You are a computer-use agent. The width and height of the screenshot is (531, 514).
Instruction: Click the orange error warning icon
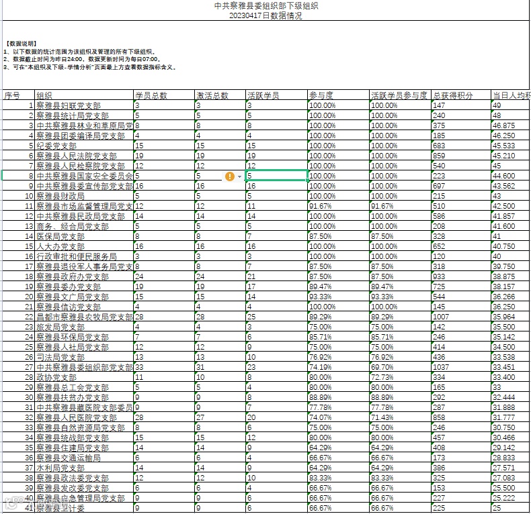230,176
